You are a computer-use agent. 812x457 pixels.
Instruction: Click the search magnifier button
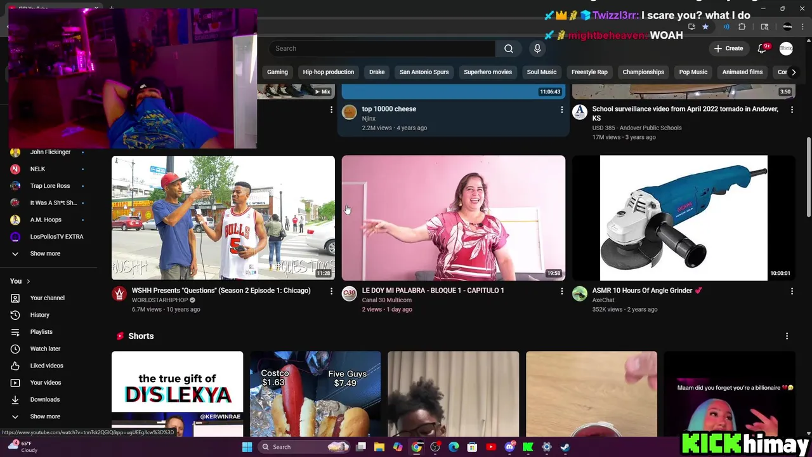pos(508,49)
